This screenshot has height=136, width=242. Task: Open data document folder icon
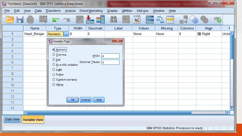10,20
